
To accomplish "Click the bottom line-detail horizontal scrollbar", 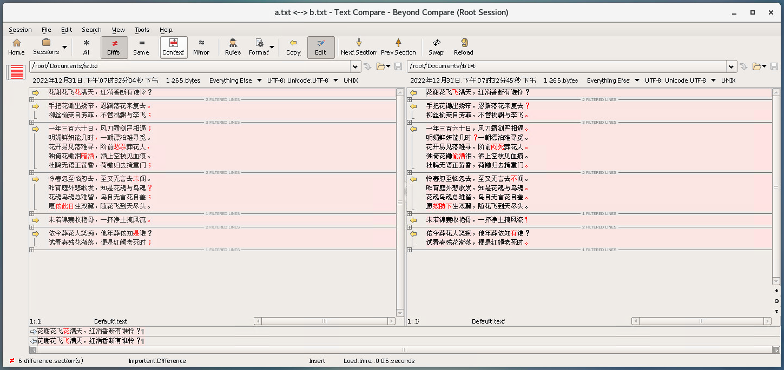I will (x=405, y=349).
